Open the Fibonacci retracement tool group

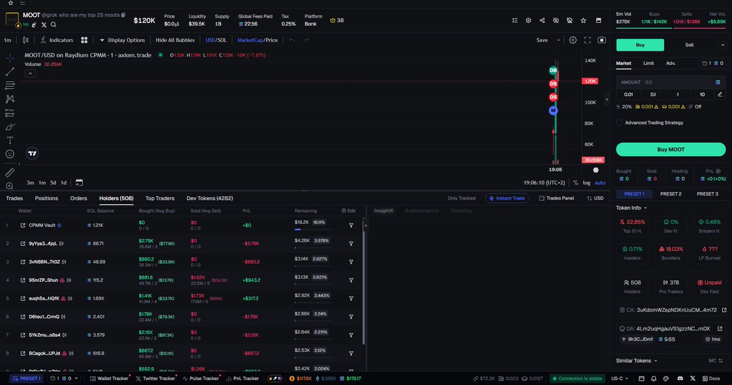[10, 85]
